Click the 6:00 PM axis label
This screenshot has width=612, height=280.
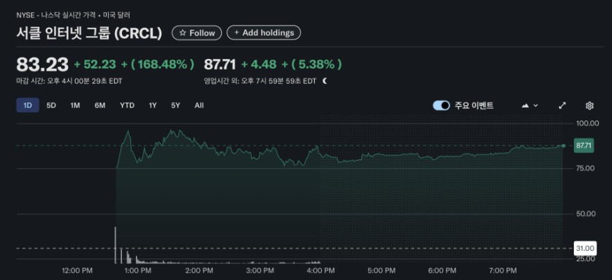pos(443,270)
